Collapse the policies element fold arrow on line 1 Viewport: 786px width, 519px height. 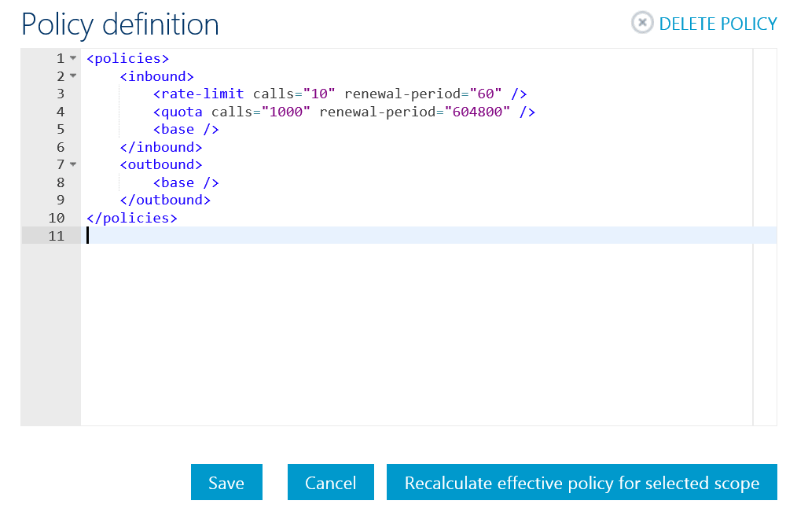coord(73,58)
